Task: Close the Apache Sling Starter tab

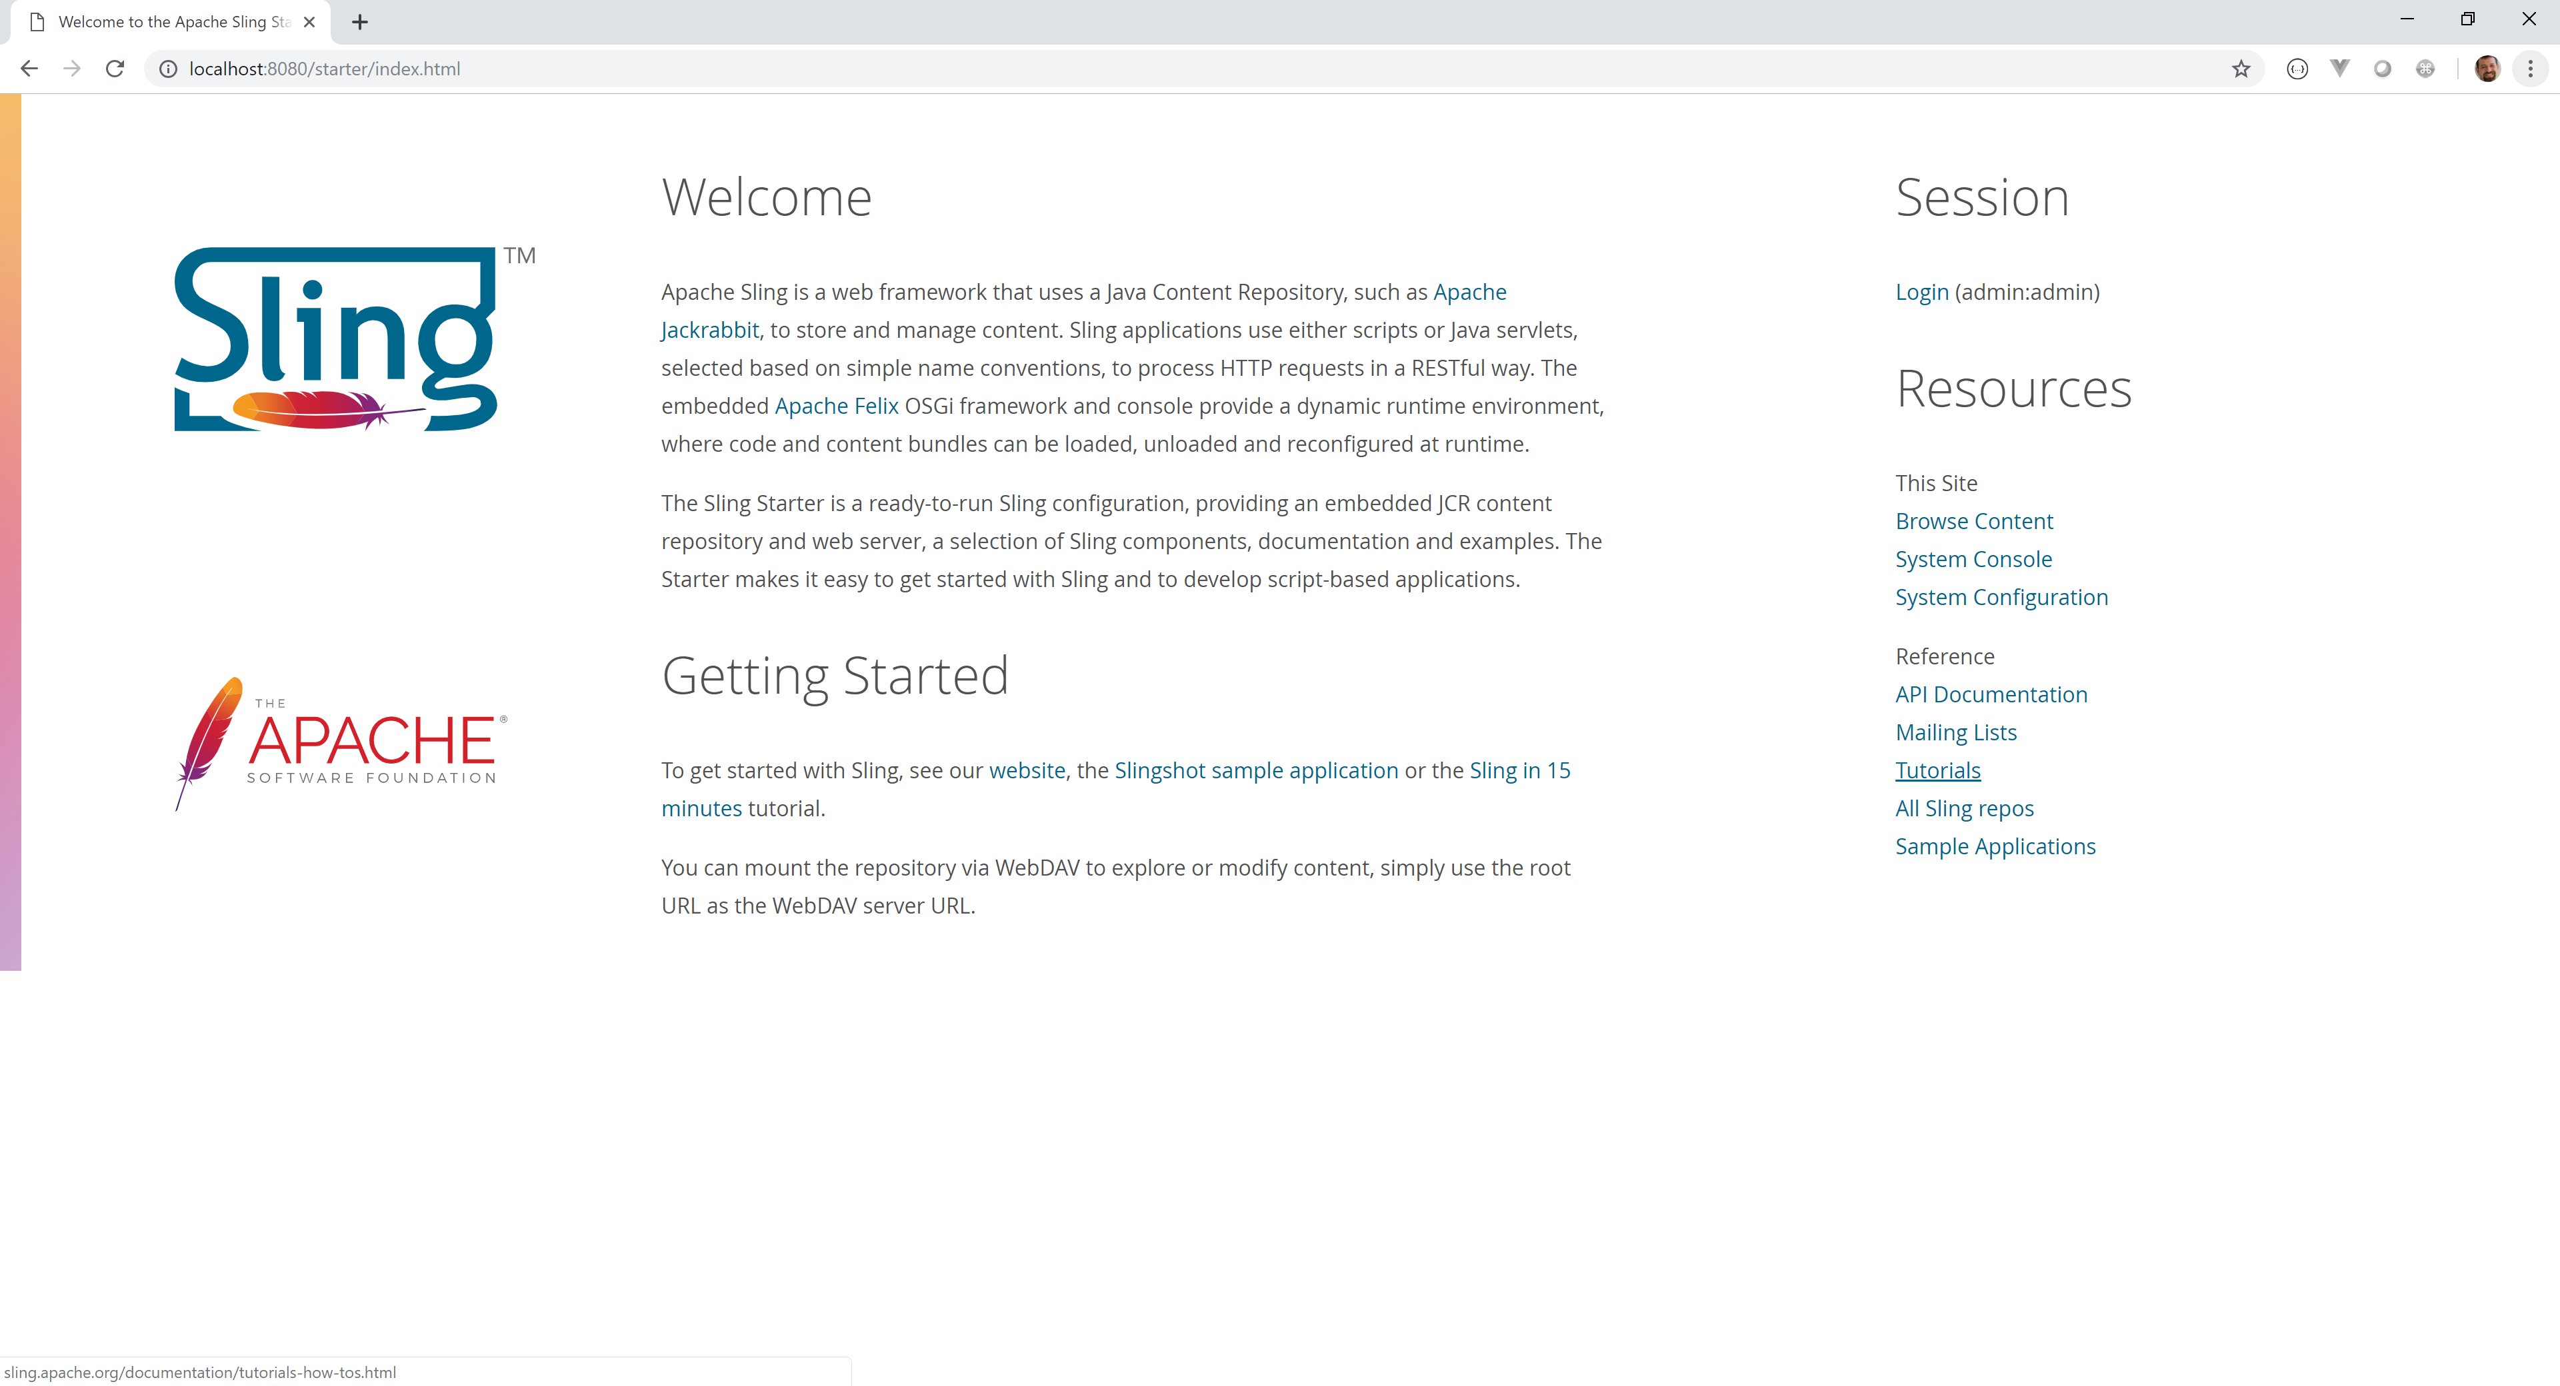Action: [309, 22]
